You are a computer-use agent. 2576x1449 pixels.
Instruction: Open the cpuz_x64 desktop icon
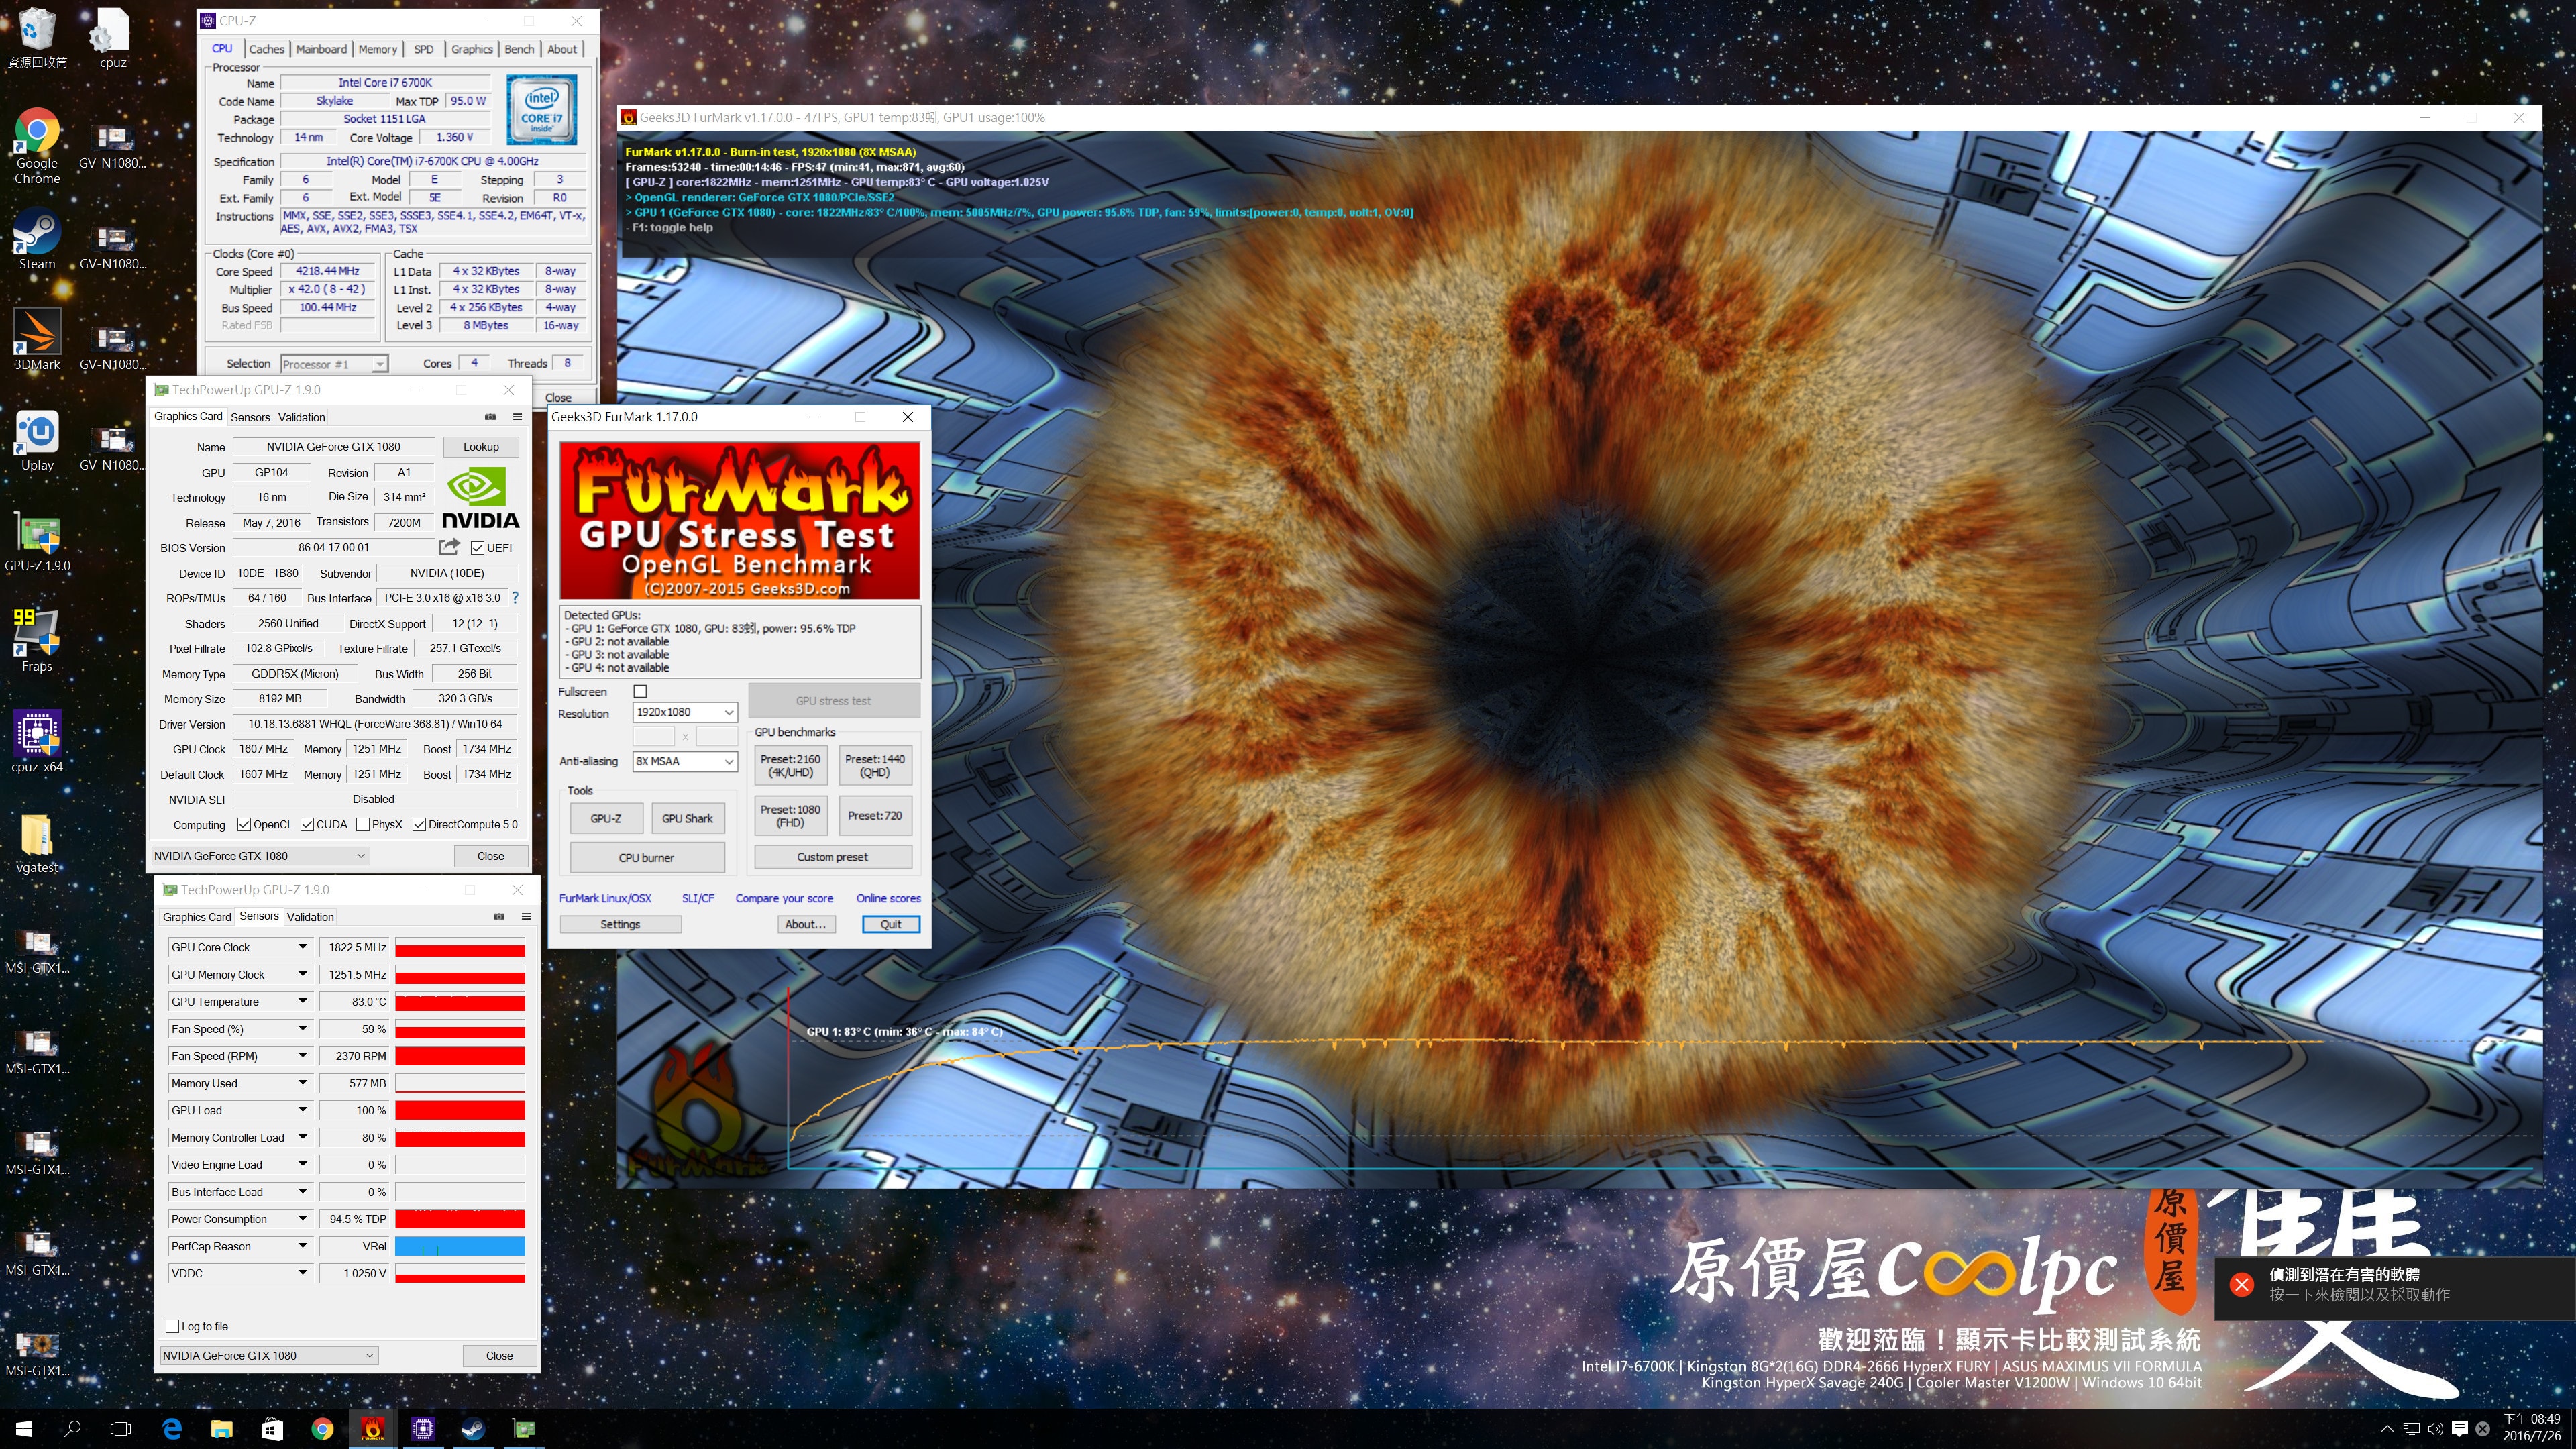coord(37,741)
